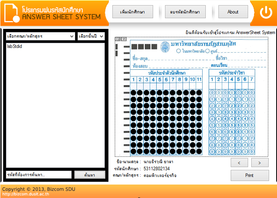Select lsbStdid in the student list
The width and height of the screenshot is (277, 198).
15,46
